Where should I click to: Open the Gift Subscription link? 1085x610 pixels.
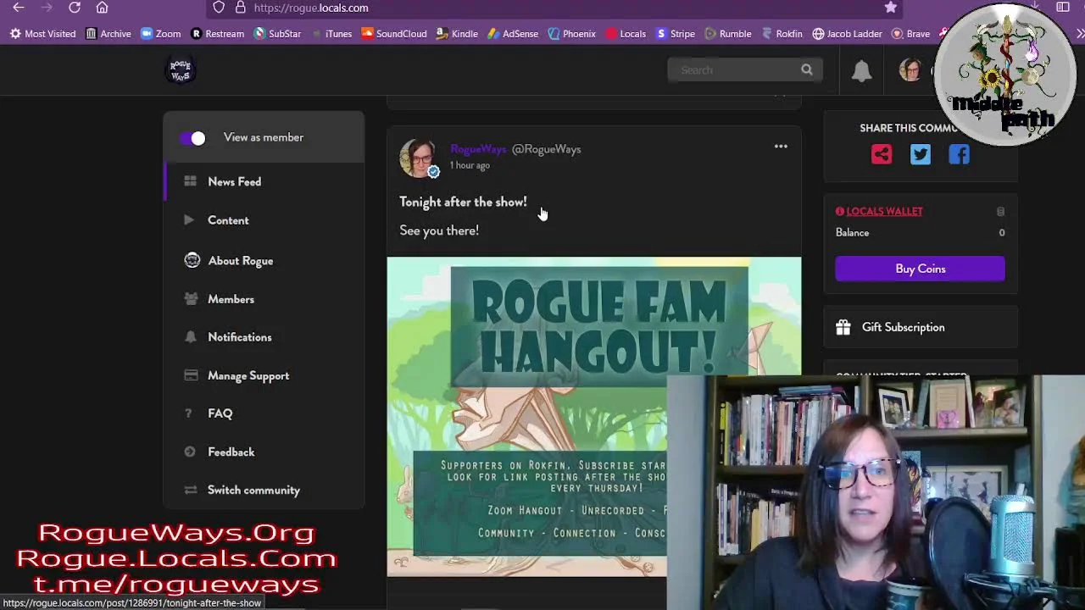[903, 327]
